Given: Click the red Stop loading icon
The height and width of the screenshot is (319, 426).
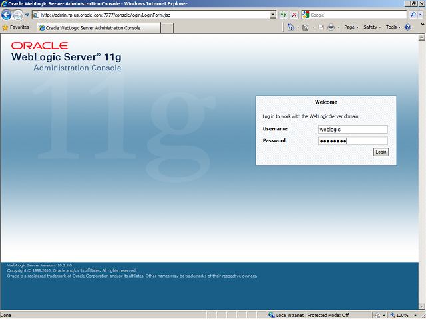Looking at the screenshot, I should point(294,14).
